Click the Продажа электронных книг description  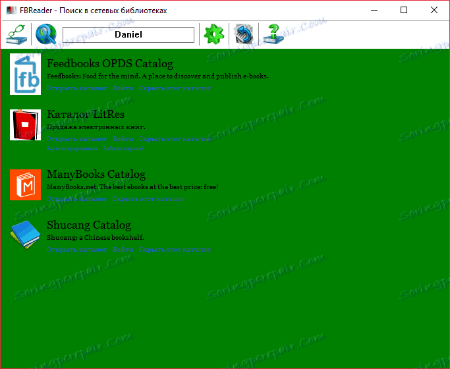tap(96, 127)
